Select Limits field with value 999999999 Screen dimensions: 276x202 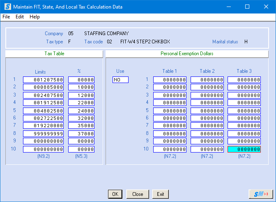click(43, 134)
